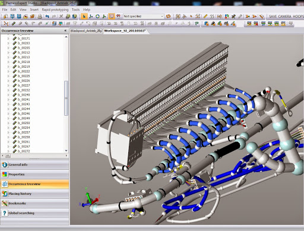Click the orange crossed tools icon

click(6, 24)
